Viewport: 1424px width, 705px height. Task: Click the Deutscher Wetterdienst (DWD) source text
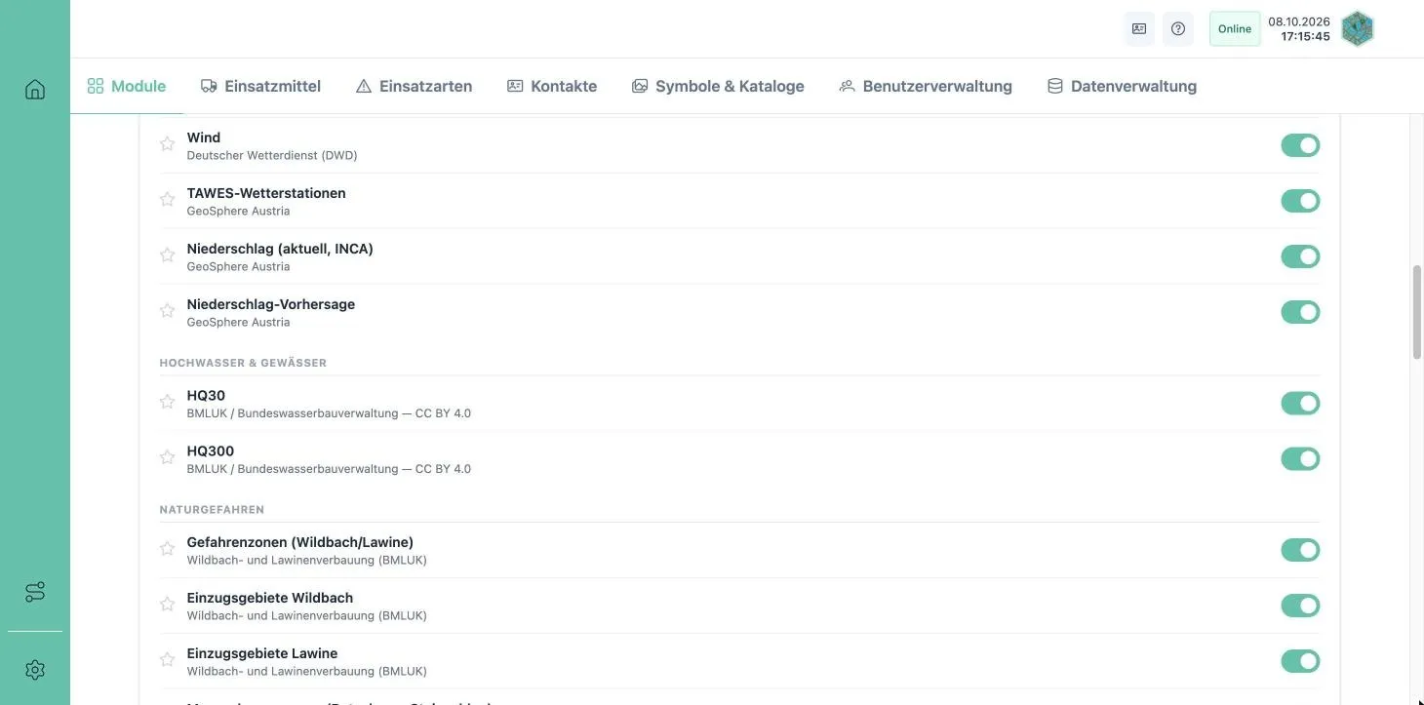coord(272,156)
